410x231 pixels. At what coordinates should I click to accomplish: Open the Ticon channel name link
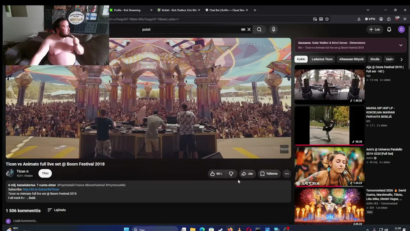pos(21,171)
